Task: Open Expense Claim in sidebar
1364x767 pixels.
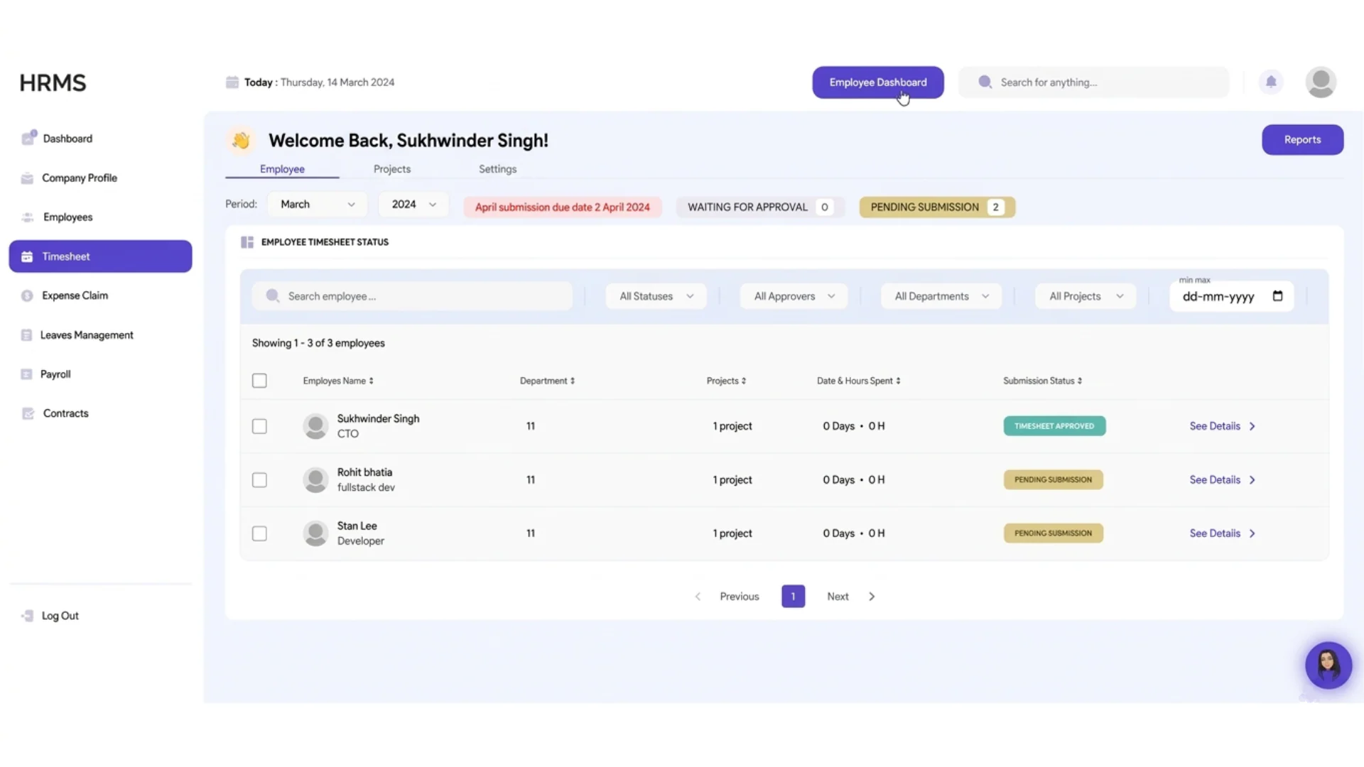Action: click(100, 295)
